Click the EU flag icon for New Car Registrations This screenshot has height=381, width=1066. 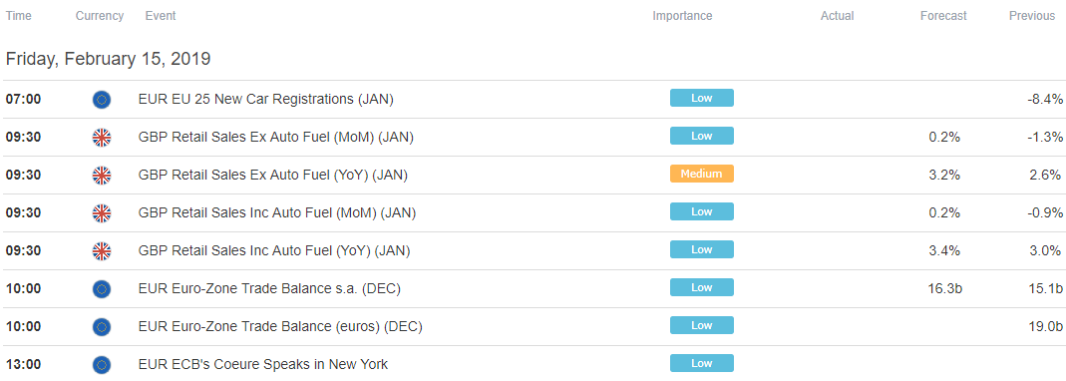pos(102,100)
